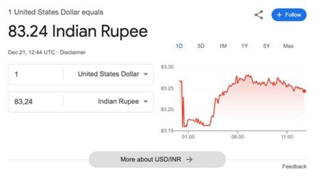
Task: Click the red endpoint dot on chart
Action: [x=305, y=91]
